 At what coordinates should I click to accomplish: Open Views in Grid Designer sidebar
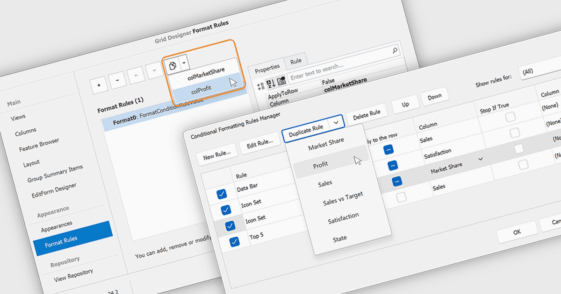[x=18, y=117]
